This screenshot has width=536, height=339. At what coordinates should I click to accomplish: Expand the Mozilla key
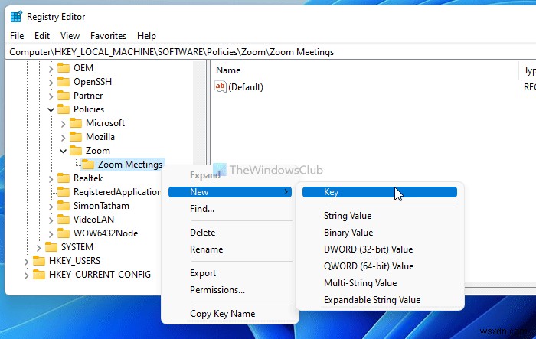click(x=63, y=138)
